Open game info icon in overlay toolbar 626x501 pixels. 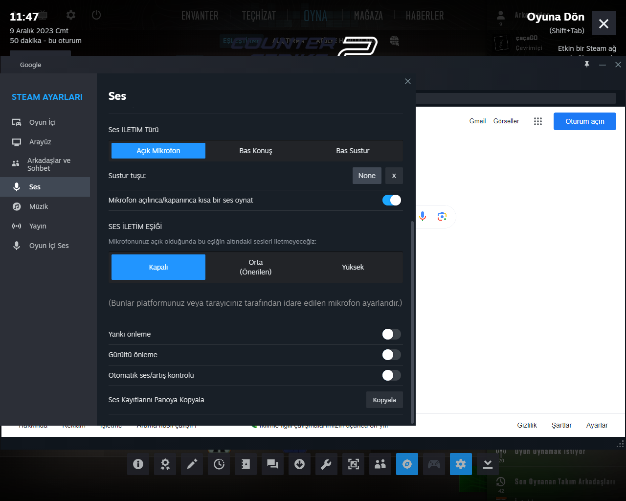[x=138, y=464]
